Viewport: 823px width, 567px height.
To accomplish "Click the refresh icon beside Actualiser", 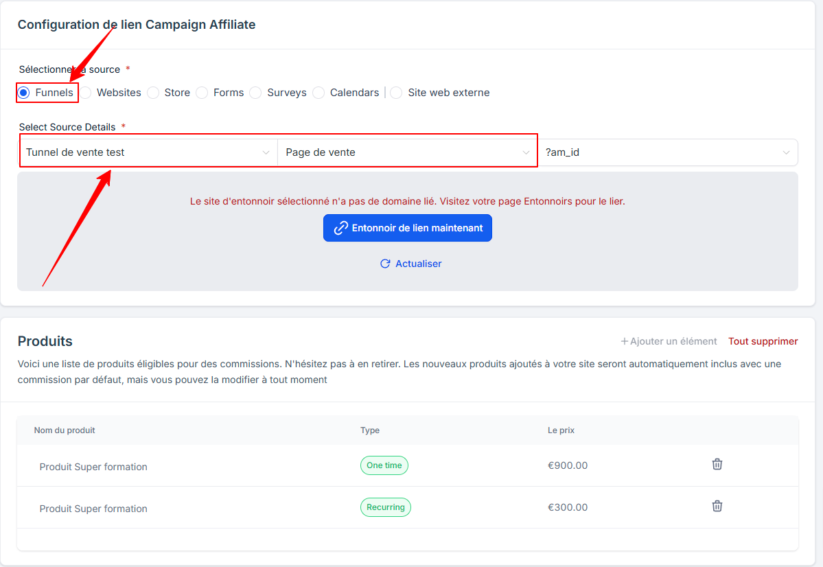I will [x=385, y=264].
